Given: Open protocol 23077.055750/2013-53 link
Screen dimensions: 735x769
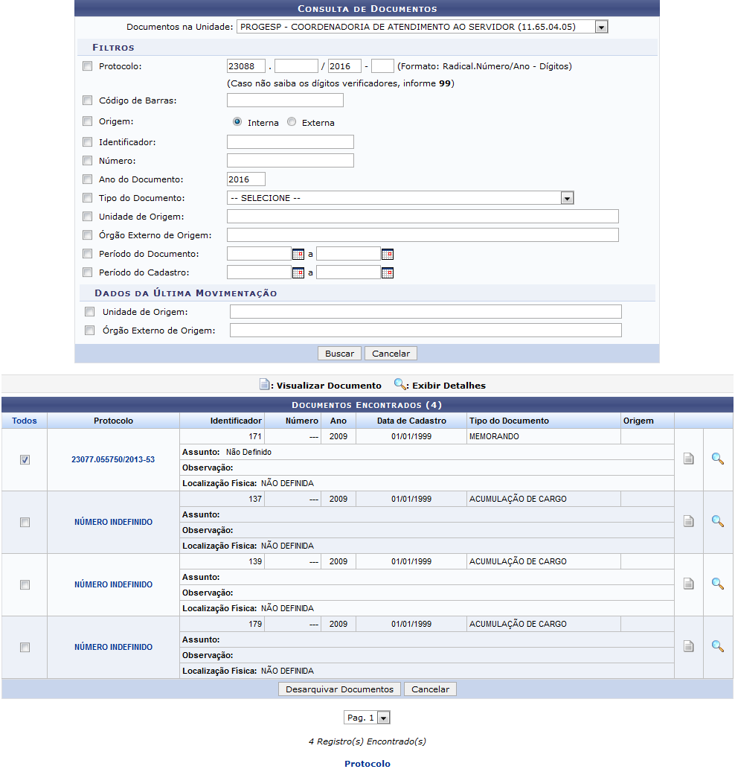Looking at the screenshot, I should 113,459.
